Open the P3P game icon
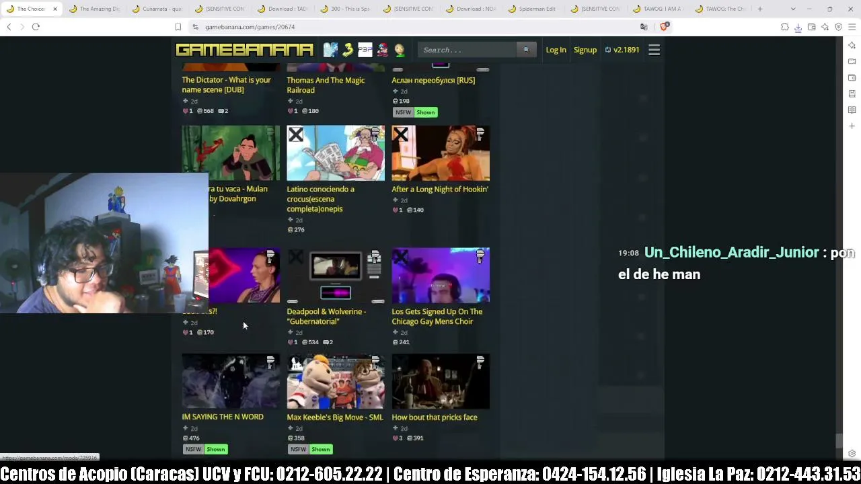Screen dimensions: 861x484 365,50
